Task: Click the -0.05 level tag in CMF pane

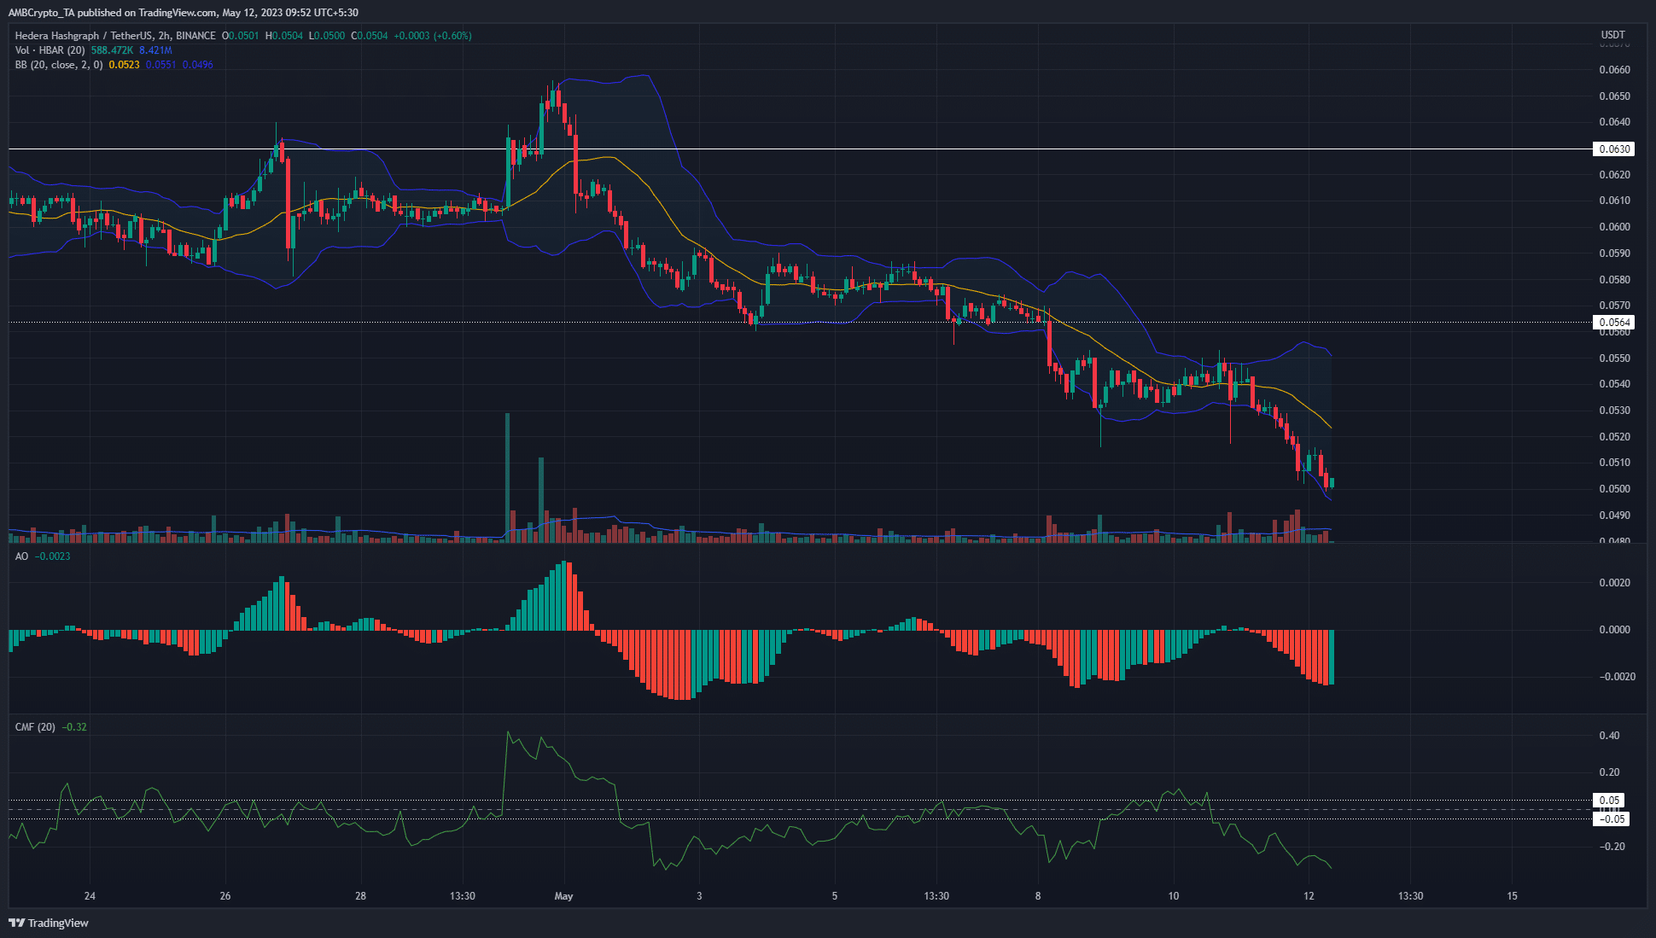Action: 1612,819
